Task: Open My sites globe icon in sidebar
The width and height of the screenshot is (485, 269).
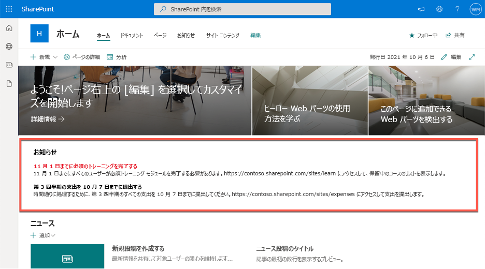Action: coord(9,47)
